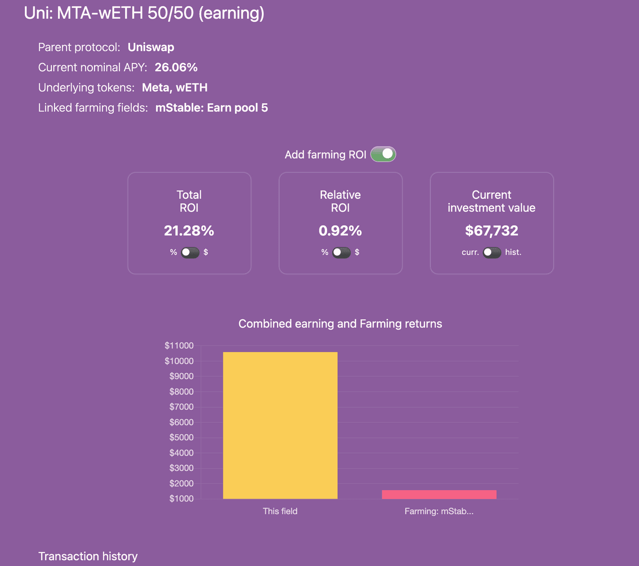The width and height of the screenshot is (639, 566).
Task: Click the $5000 y-axis label
Action: coord(181,437)
